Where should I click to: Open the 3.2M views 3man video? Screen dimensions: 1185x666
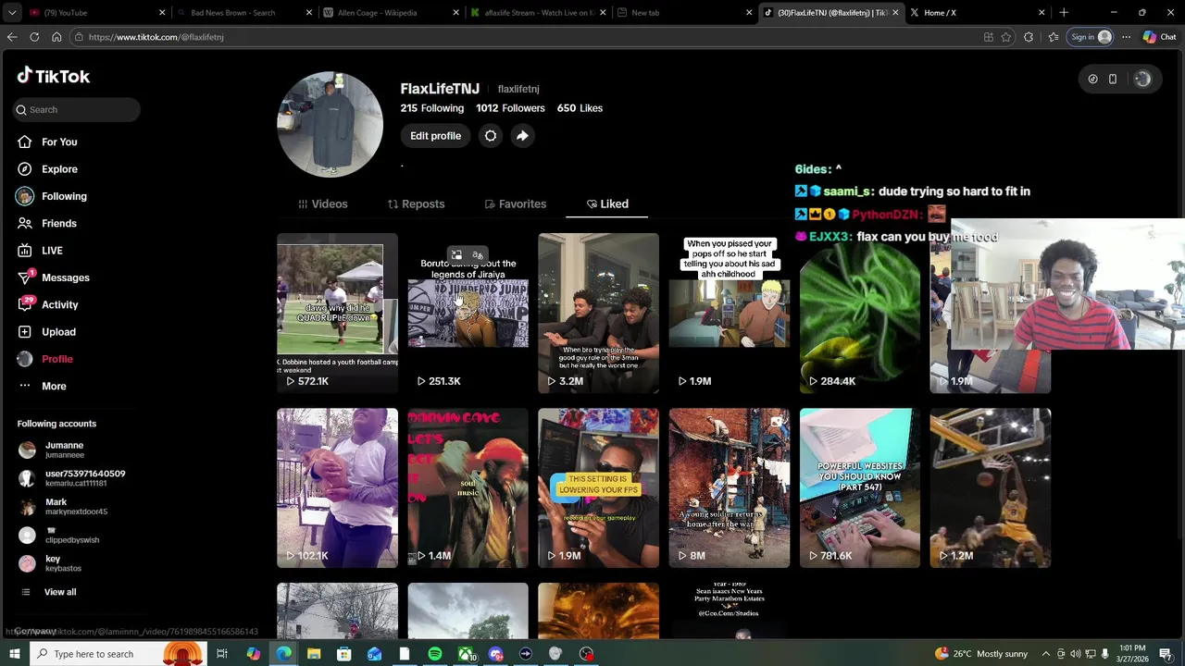click(x=598, y=313)
